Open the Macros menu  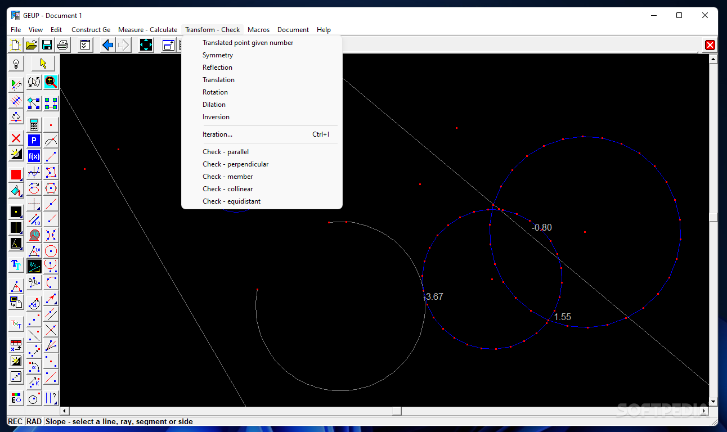tap(258, 30)
